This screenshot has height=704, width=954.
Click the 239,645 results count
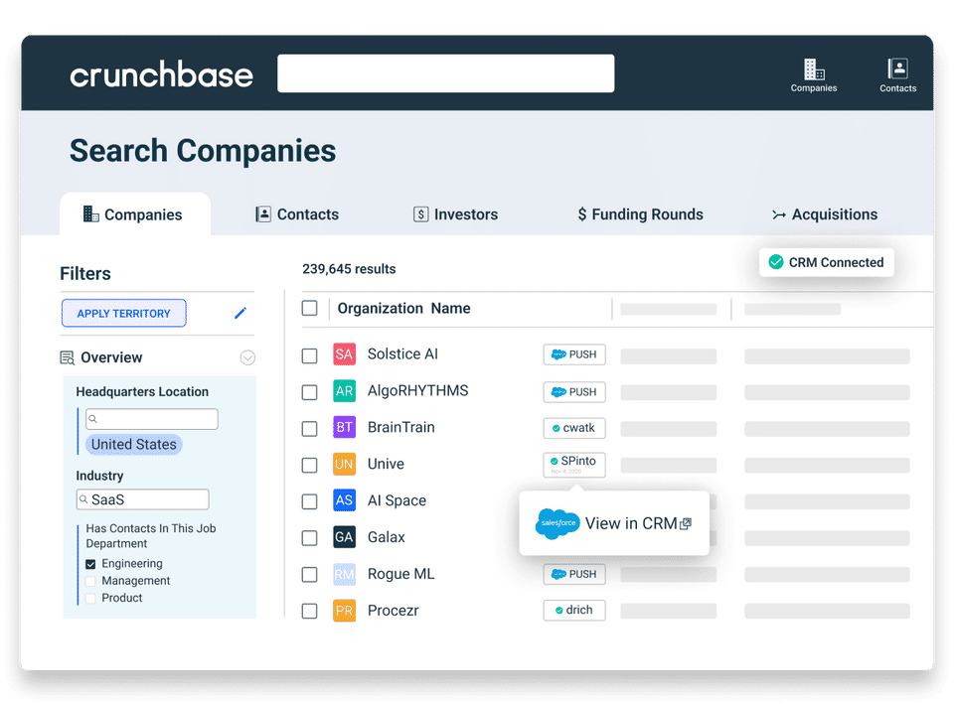(x=349, y=269)
